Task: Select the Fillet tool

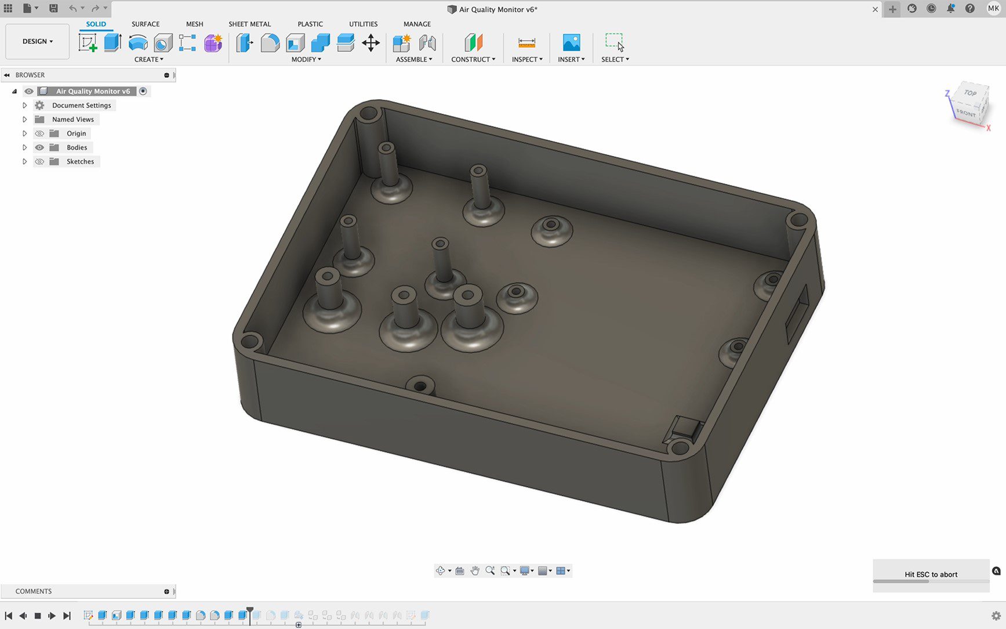Action: (x=270, y=42)
